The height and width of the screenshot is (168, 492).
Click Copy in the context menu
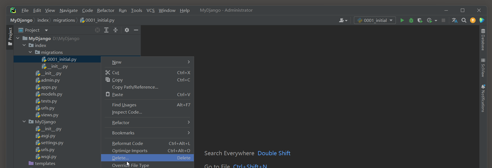147,80
